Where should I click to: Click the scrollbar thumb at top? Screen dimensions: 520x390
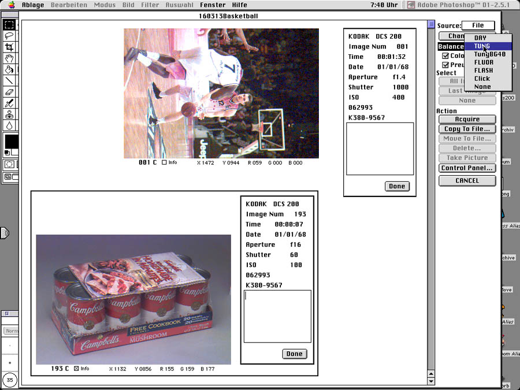(x=431, y=24)
